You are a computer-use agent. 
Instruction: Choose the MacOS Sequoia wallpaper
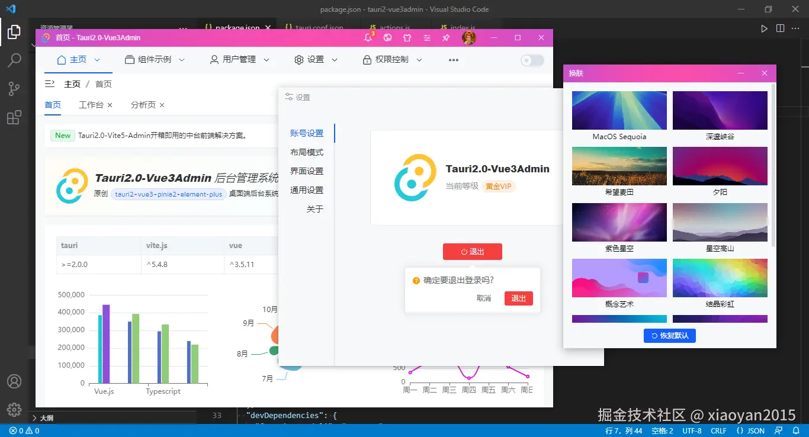(619, 110)
